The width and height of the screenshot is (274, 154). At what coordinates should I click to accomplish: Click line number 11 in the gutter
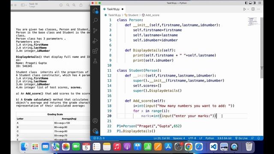(x=110, y=71)
